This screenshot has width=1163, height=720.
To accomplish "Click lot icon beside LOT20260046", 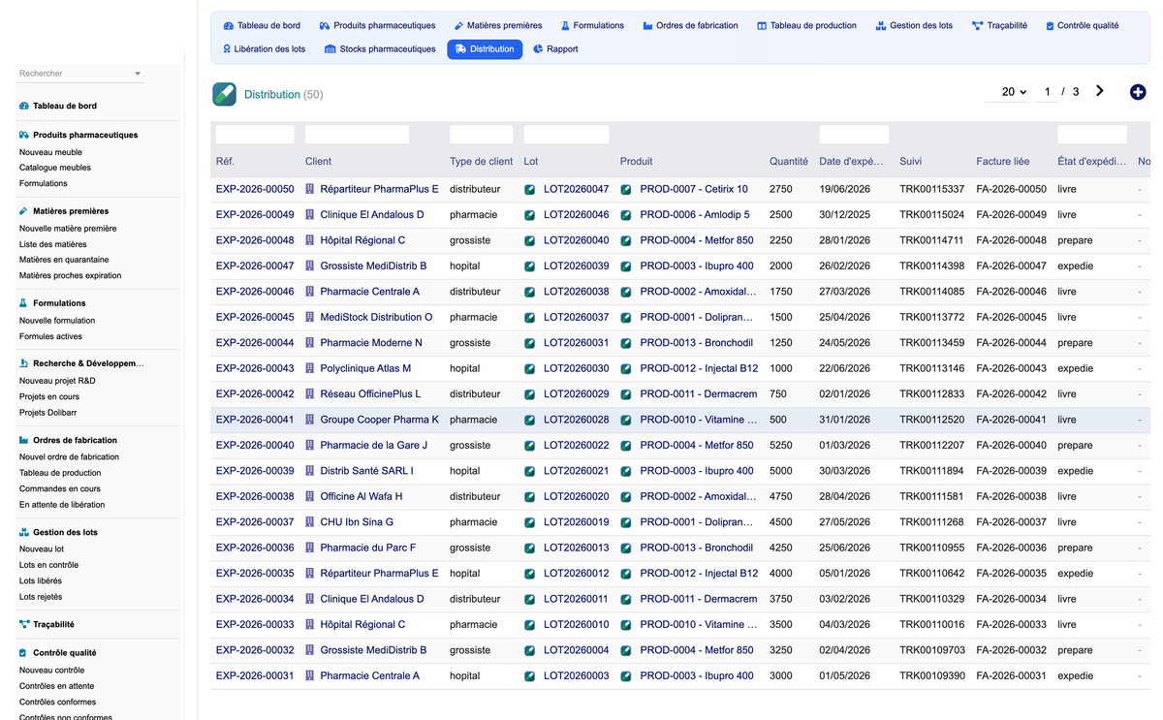I will pyautogui.click(x=529, y=215).
